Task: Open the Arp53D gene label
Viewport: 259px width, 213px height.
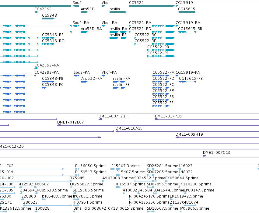Action: [88, 9]
